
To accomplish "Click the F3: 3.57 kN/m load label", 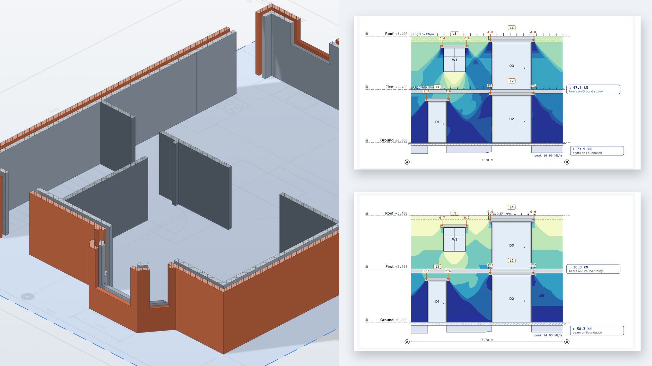I will 423,34.
